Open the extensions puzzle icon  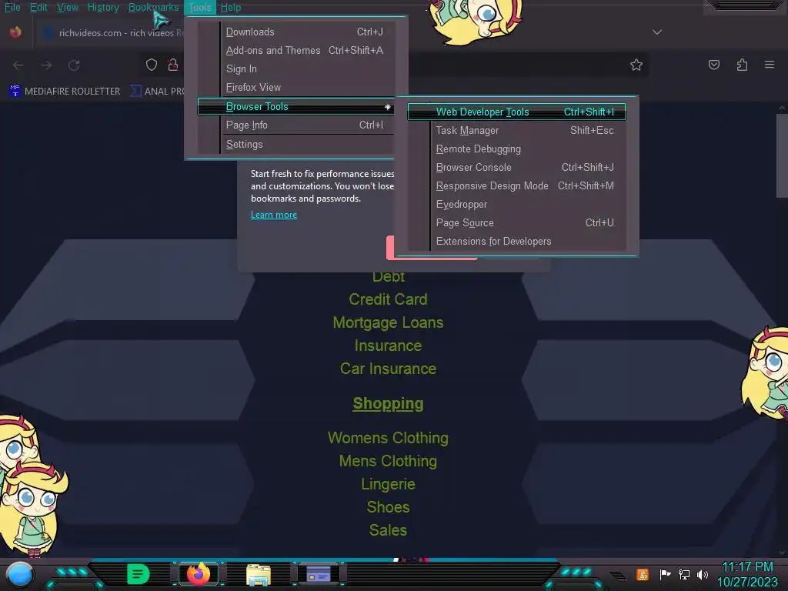pyautogui.click(x=742, y=65)
